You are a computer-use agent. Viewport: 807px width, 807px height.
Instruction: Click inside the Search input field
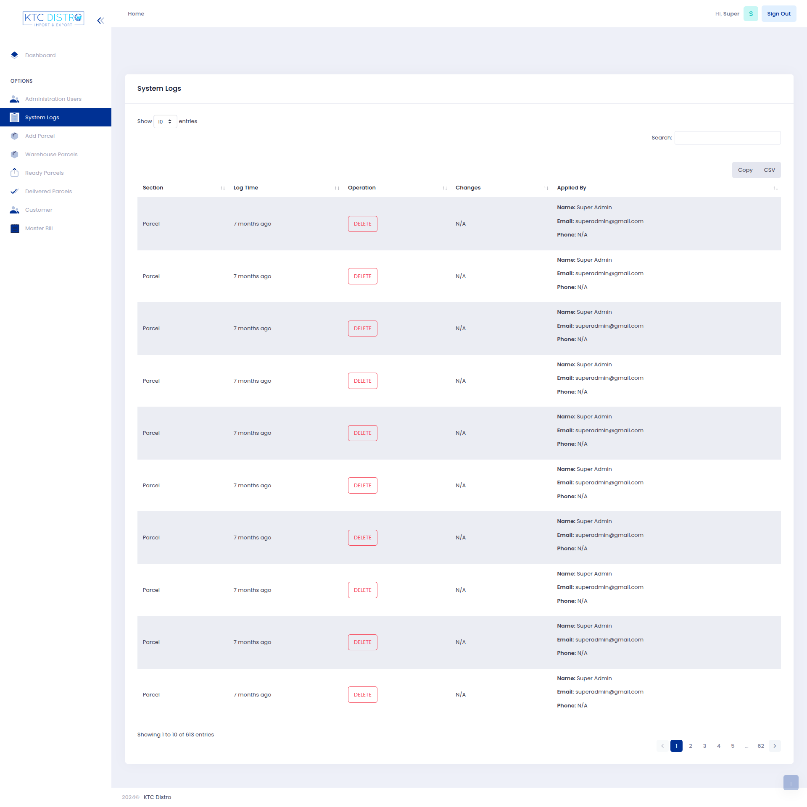pyautogui.click(x=728, y=137)
